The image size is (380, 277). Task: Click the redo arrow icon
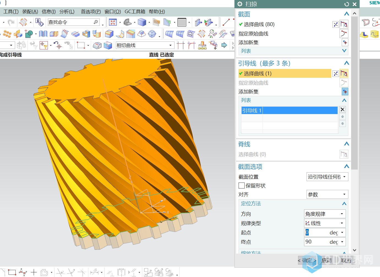point(11,22)
